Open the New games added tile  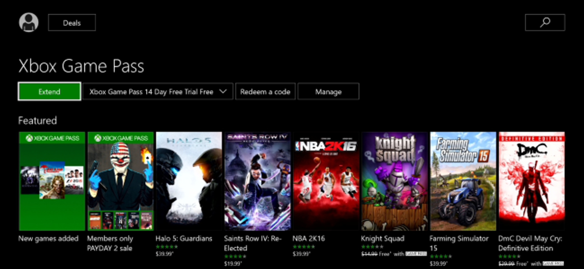point(52,181)
